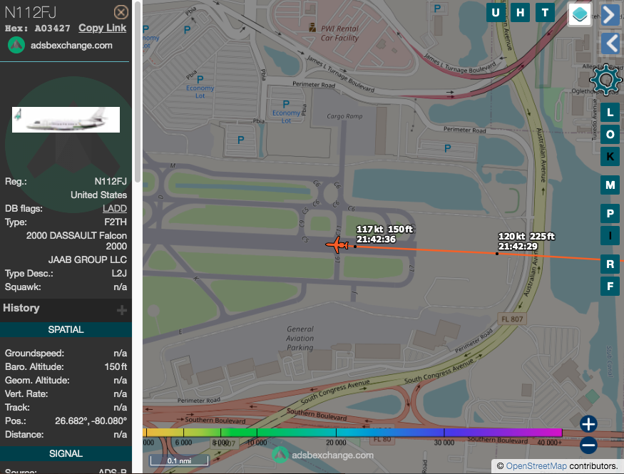624x474 pixels.
Task: Toggle the I map option button
Action: tap(610, 235)
